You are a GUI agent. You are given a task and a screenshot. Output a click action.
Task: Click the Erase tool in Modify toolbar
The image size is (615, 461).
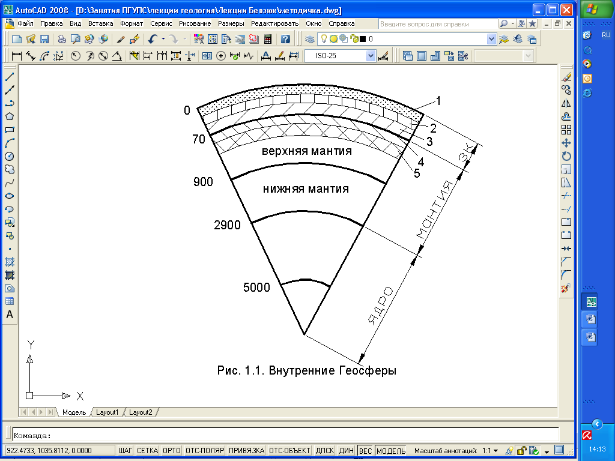(x=566, y=77)
